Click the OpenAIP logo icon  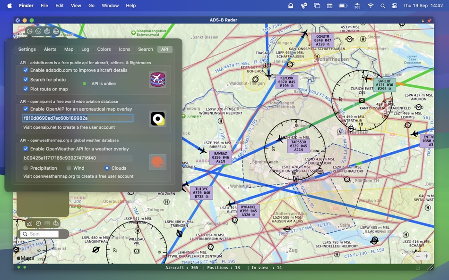(x=158, y=119)
